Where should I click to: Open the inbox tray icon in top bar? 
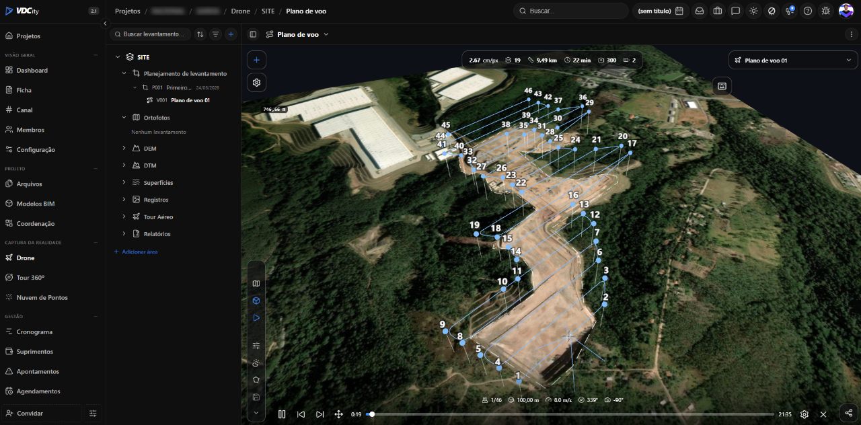(x=700, y=11)
